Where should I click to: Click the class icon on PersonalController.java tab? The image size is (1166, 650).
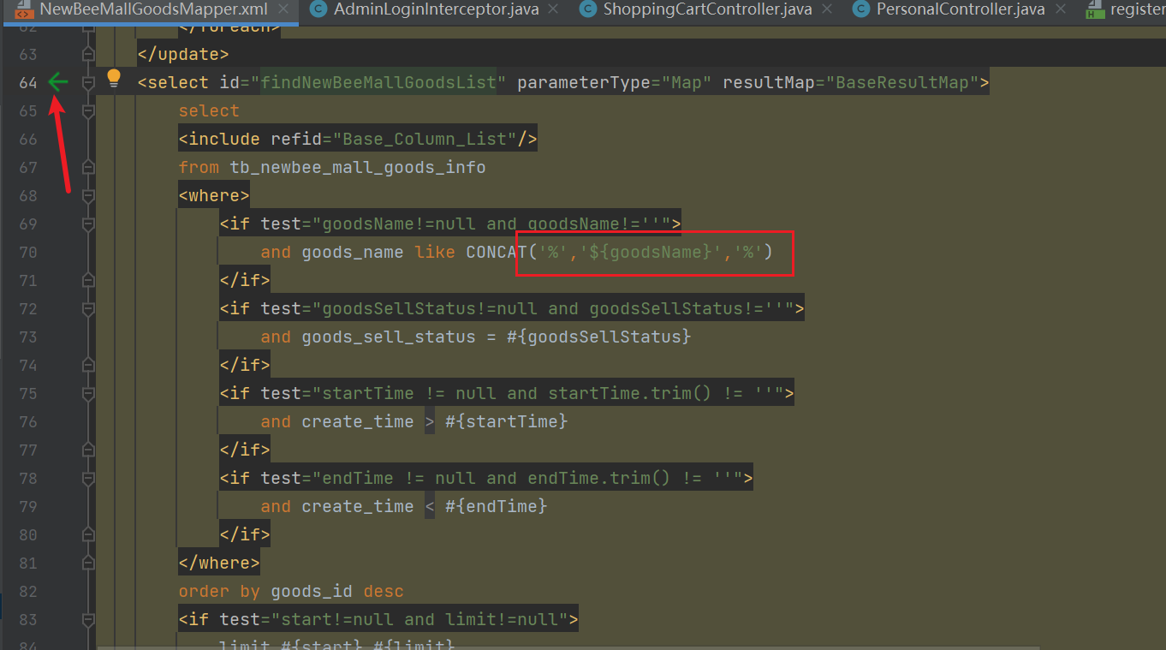(x=860, y=10)
